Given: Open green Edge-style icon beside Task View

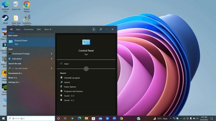Looking at the screenshot, I should point(72,118).
